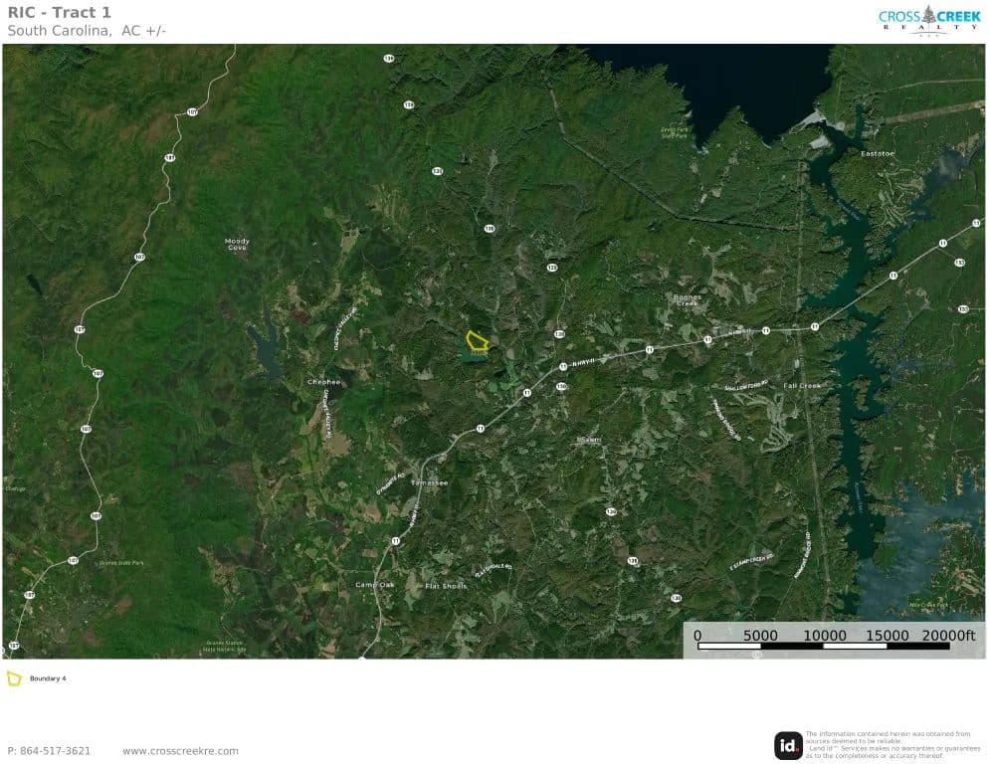The height and width of the screenshot is (764, 989).
Task: Click the Fall Creek label
Action: 802,386
